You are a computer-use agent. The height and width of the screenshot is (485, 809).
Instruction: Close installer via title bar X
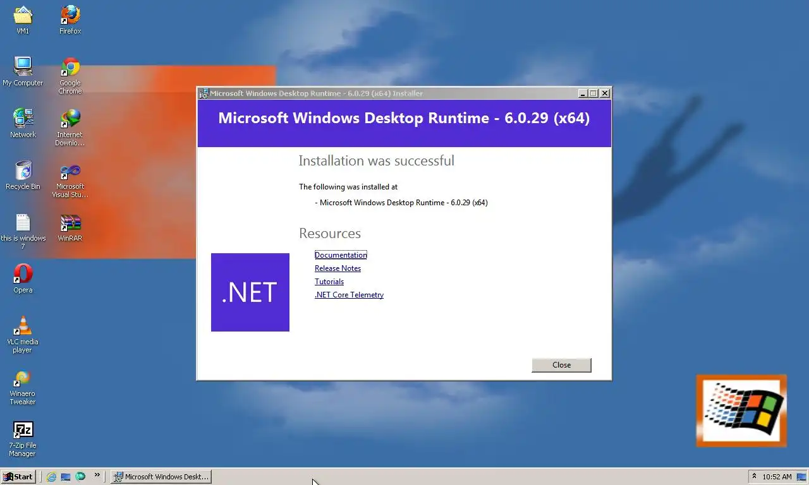[605, 93]
